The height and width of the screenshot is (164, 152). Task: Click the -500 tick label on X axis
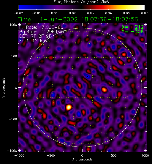click(x=51, y=155)
